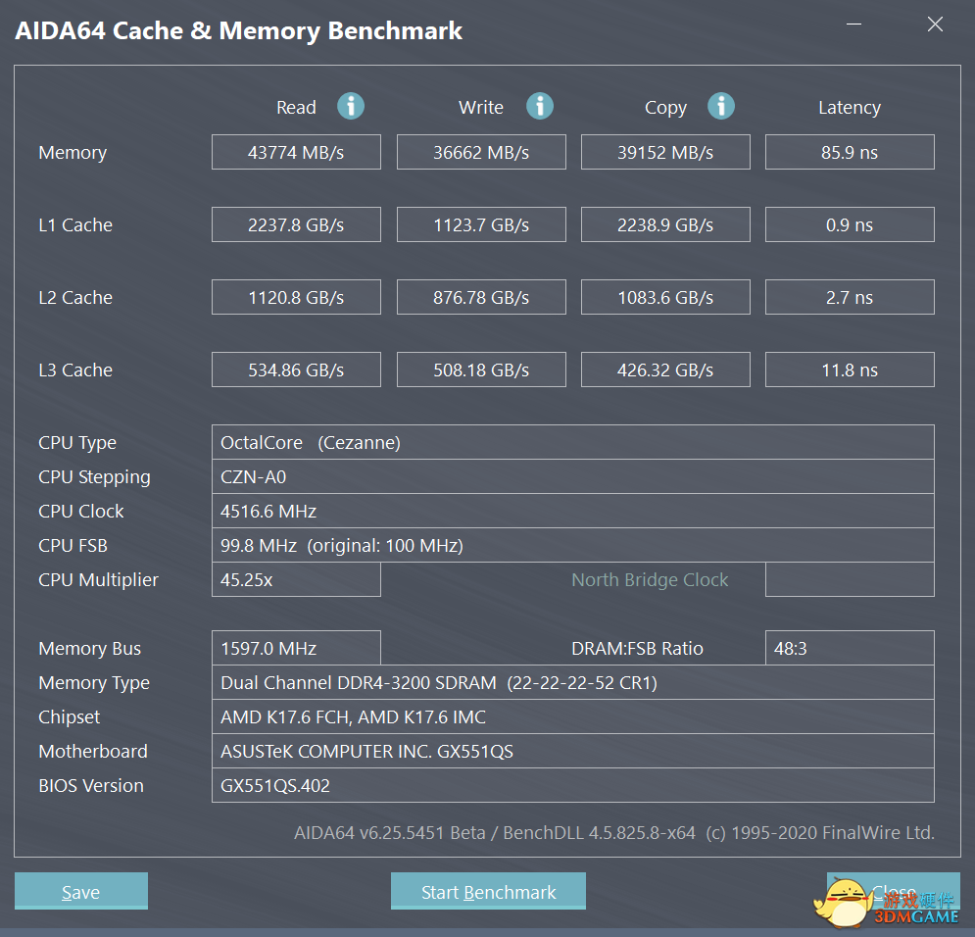
Task: Select the Memory Write result field
Action: point(481,153)
